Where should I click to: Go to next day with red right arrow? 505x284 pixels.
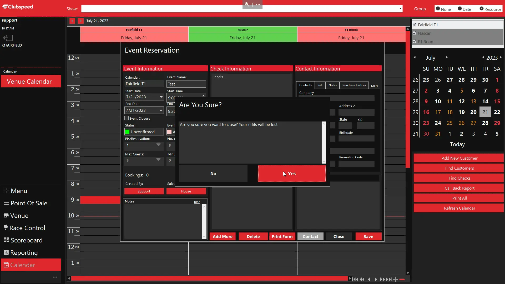[81, 21]
